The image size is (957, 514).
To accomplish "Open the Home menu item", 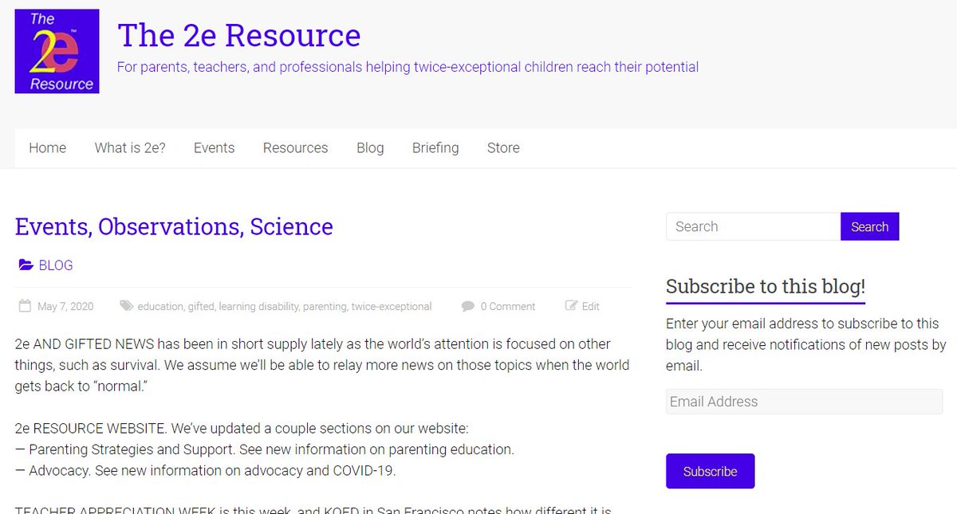I will [x=47, y=147].
